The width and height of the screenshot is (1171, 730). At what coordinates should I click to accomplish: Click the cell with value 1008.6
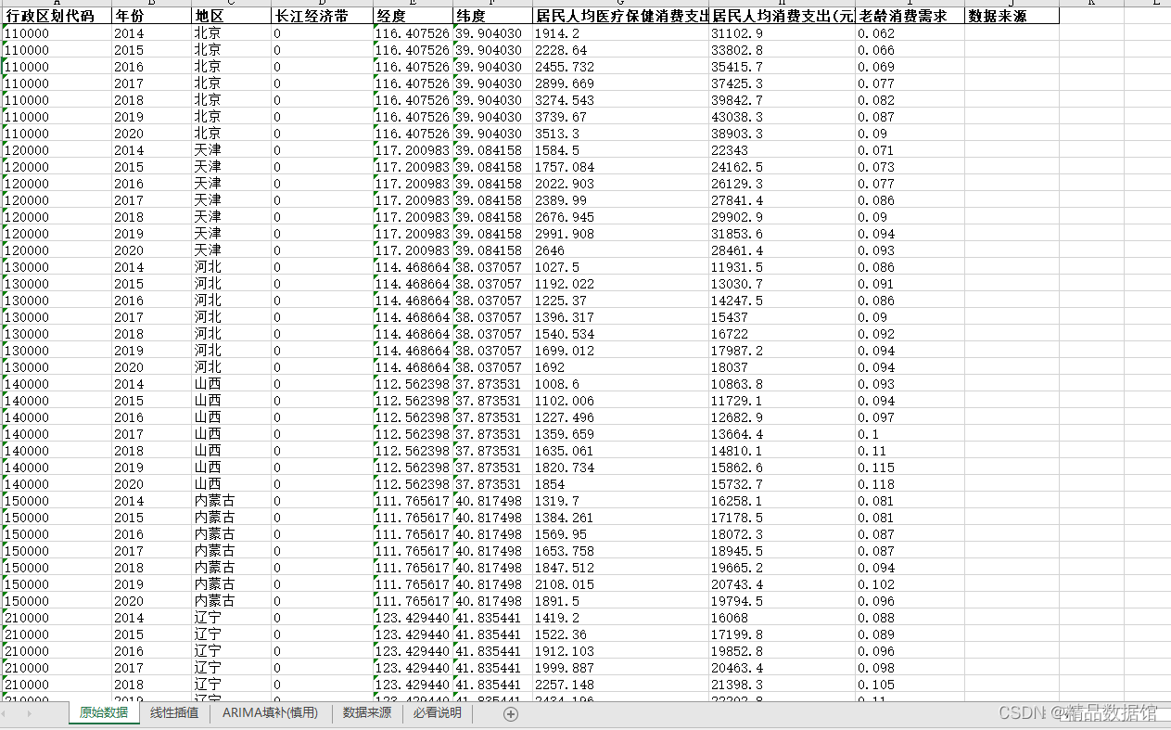tap(620, 384)
